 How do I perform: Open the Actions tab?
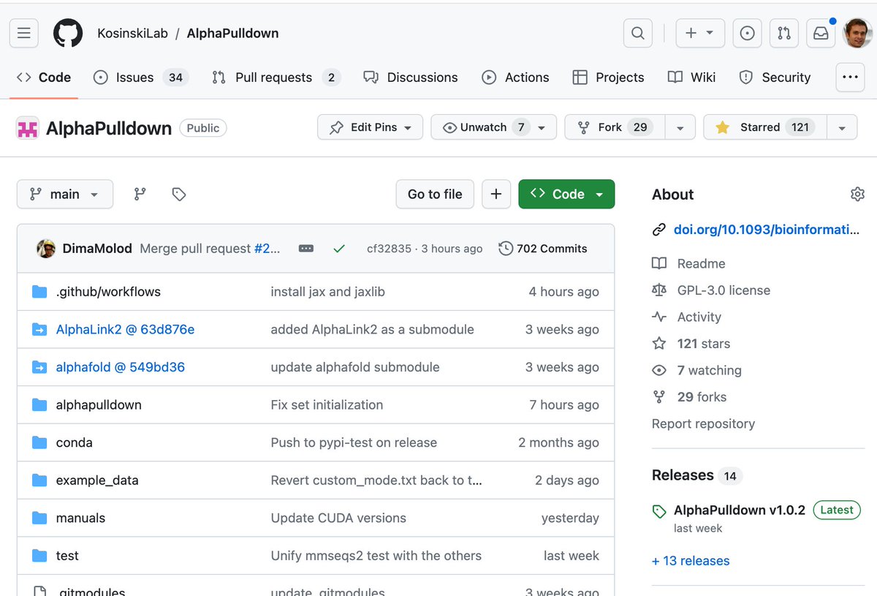tap(515, 78)
